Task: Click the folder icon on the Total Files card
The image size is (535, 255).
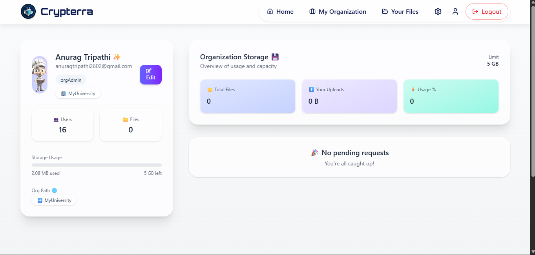Action: (x=210, y=90)
